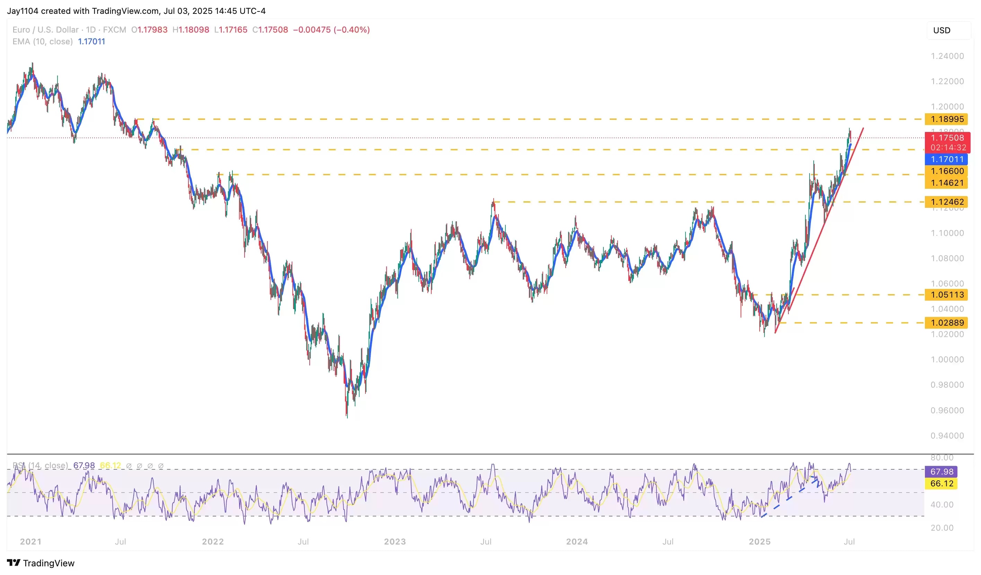
Task: Select the purple RSI axis label 67.98
Action: tap(941, 472)
